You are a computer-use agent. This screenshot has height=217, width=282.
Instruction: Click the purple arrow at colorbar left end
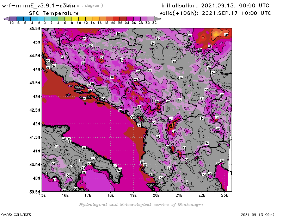(6, 18)
